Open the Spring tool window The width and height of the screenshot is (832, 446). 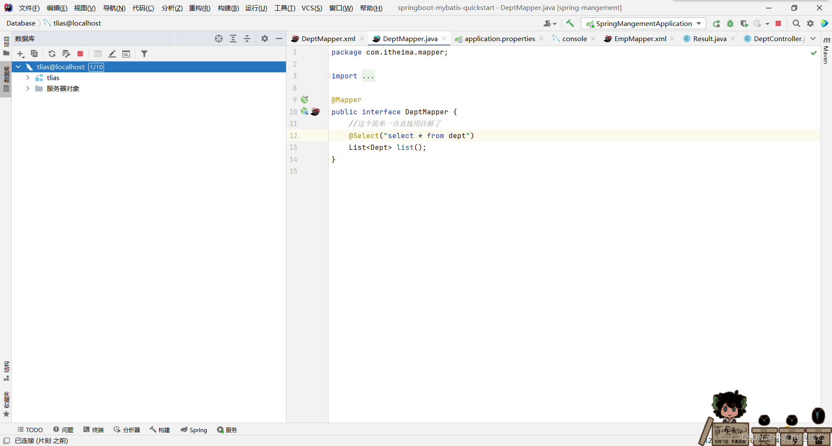click(x=194, y=430)
